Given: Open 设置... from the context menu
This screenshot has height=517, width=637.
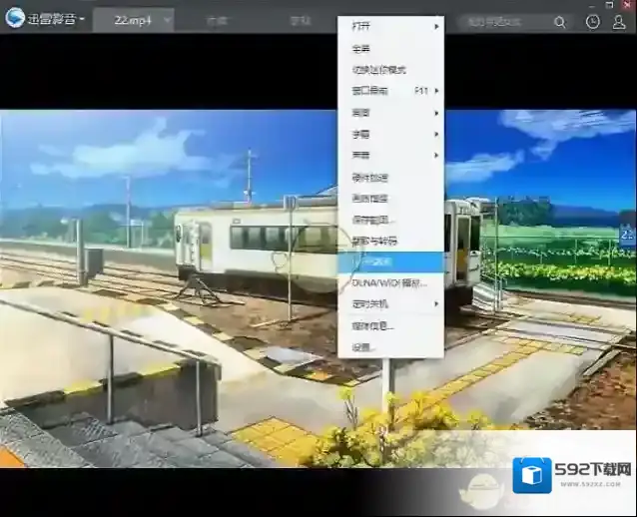Looking at the screenshot, I should [x=363, y=347].
